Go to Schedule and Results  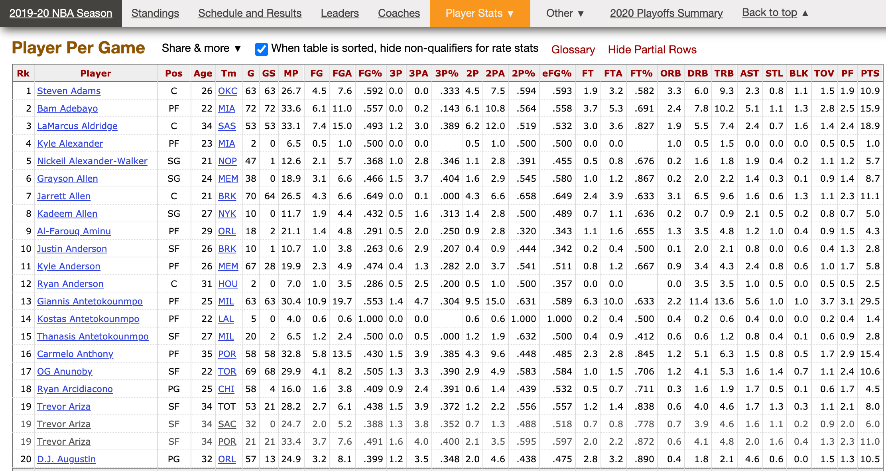pos(250,14)
